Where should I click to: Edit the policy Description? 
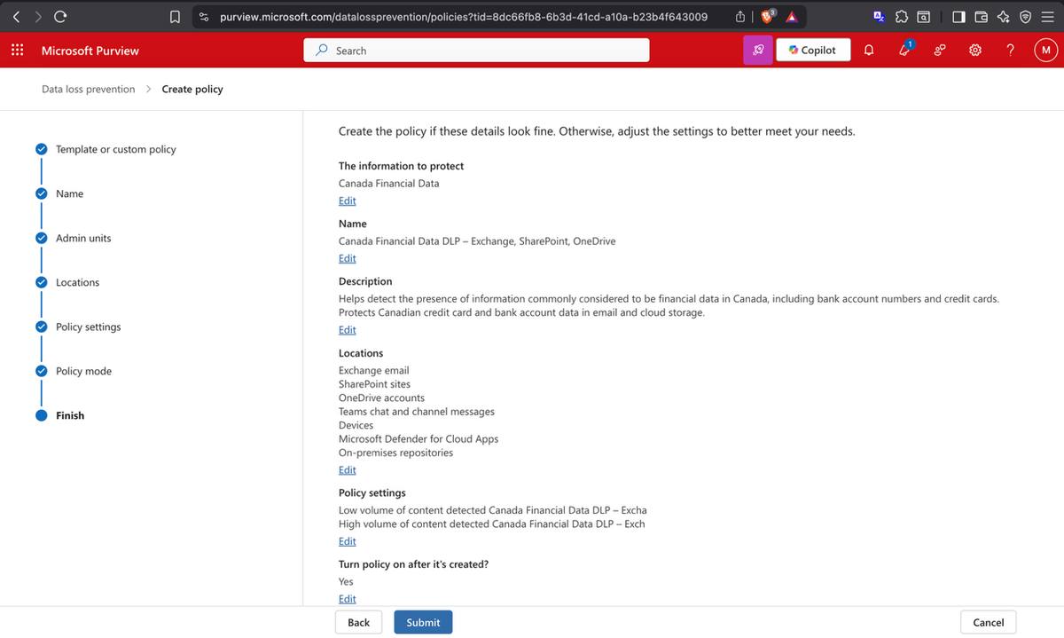[347, 329]
